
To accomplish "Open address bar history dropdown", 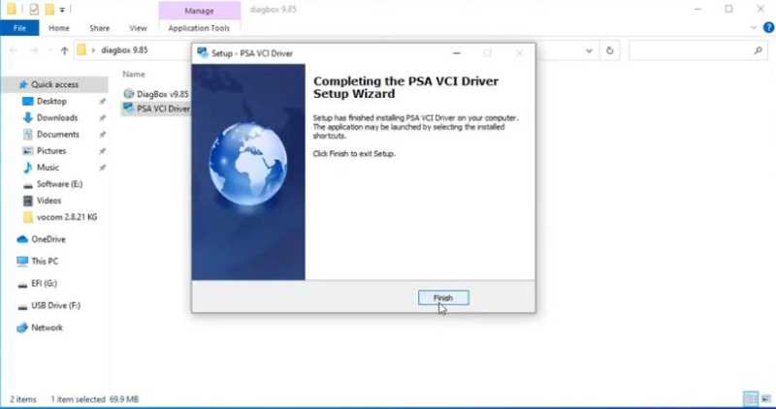I will pos(589,50).
